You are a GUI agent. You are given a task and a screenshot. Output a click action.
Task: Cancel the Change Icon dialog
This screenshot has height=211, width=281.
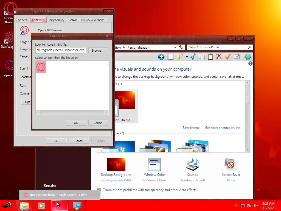[98, 123]
